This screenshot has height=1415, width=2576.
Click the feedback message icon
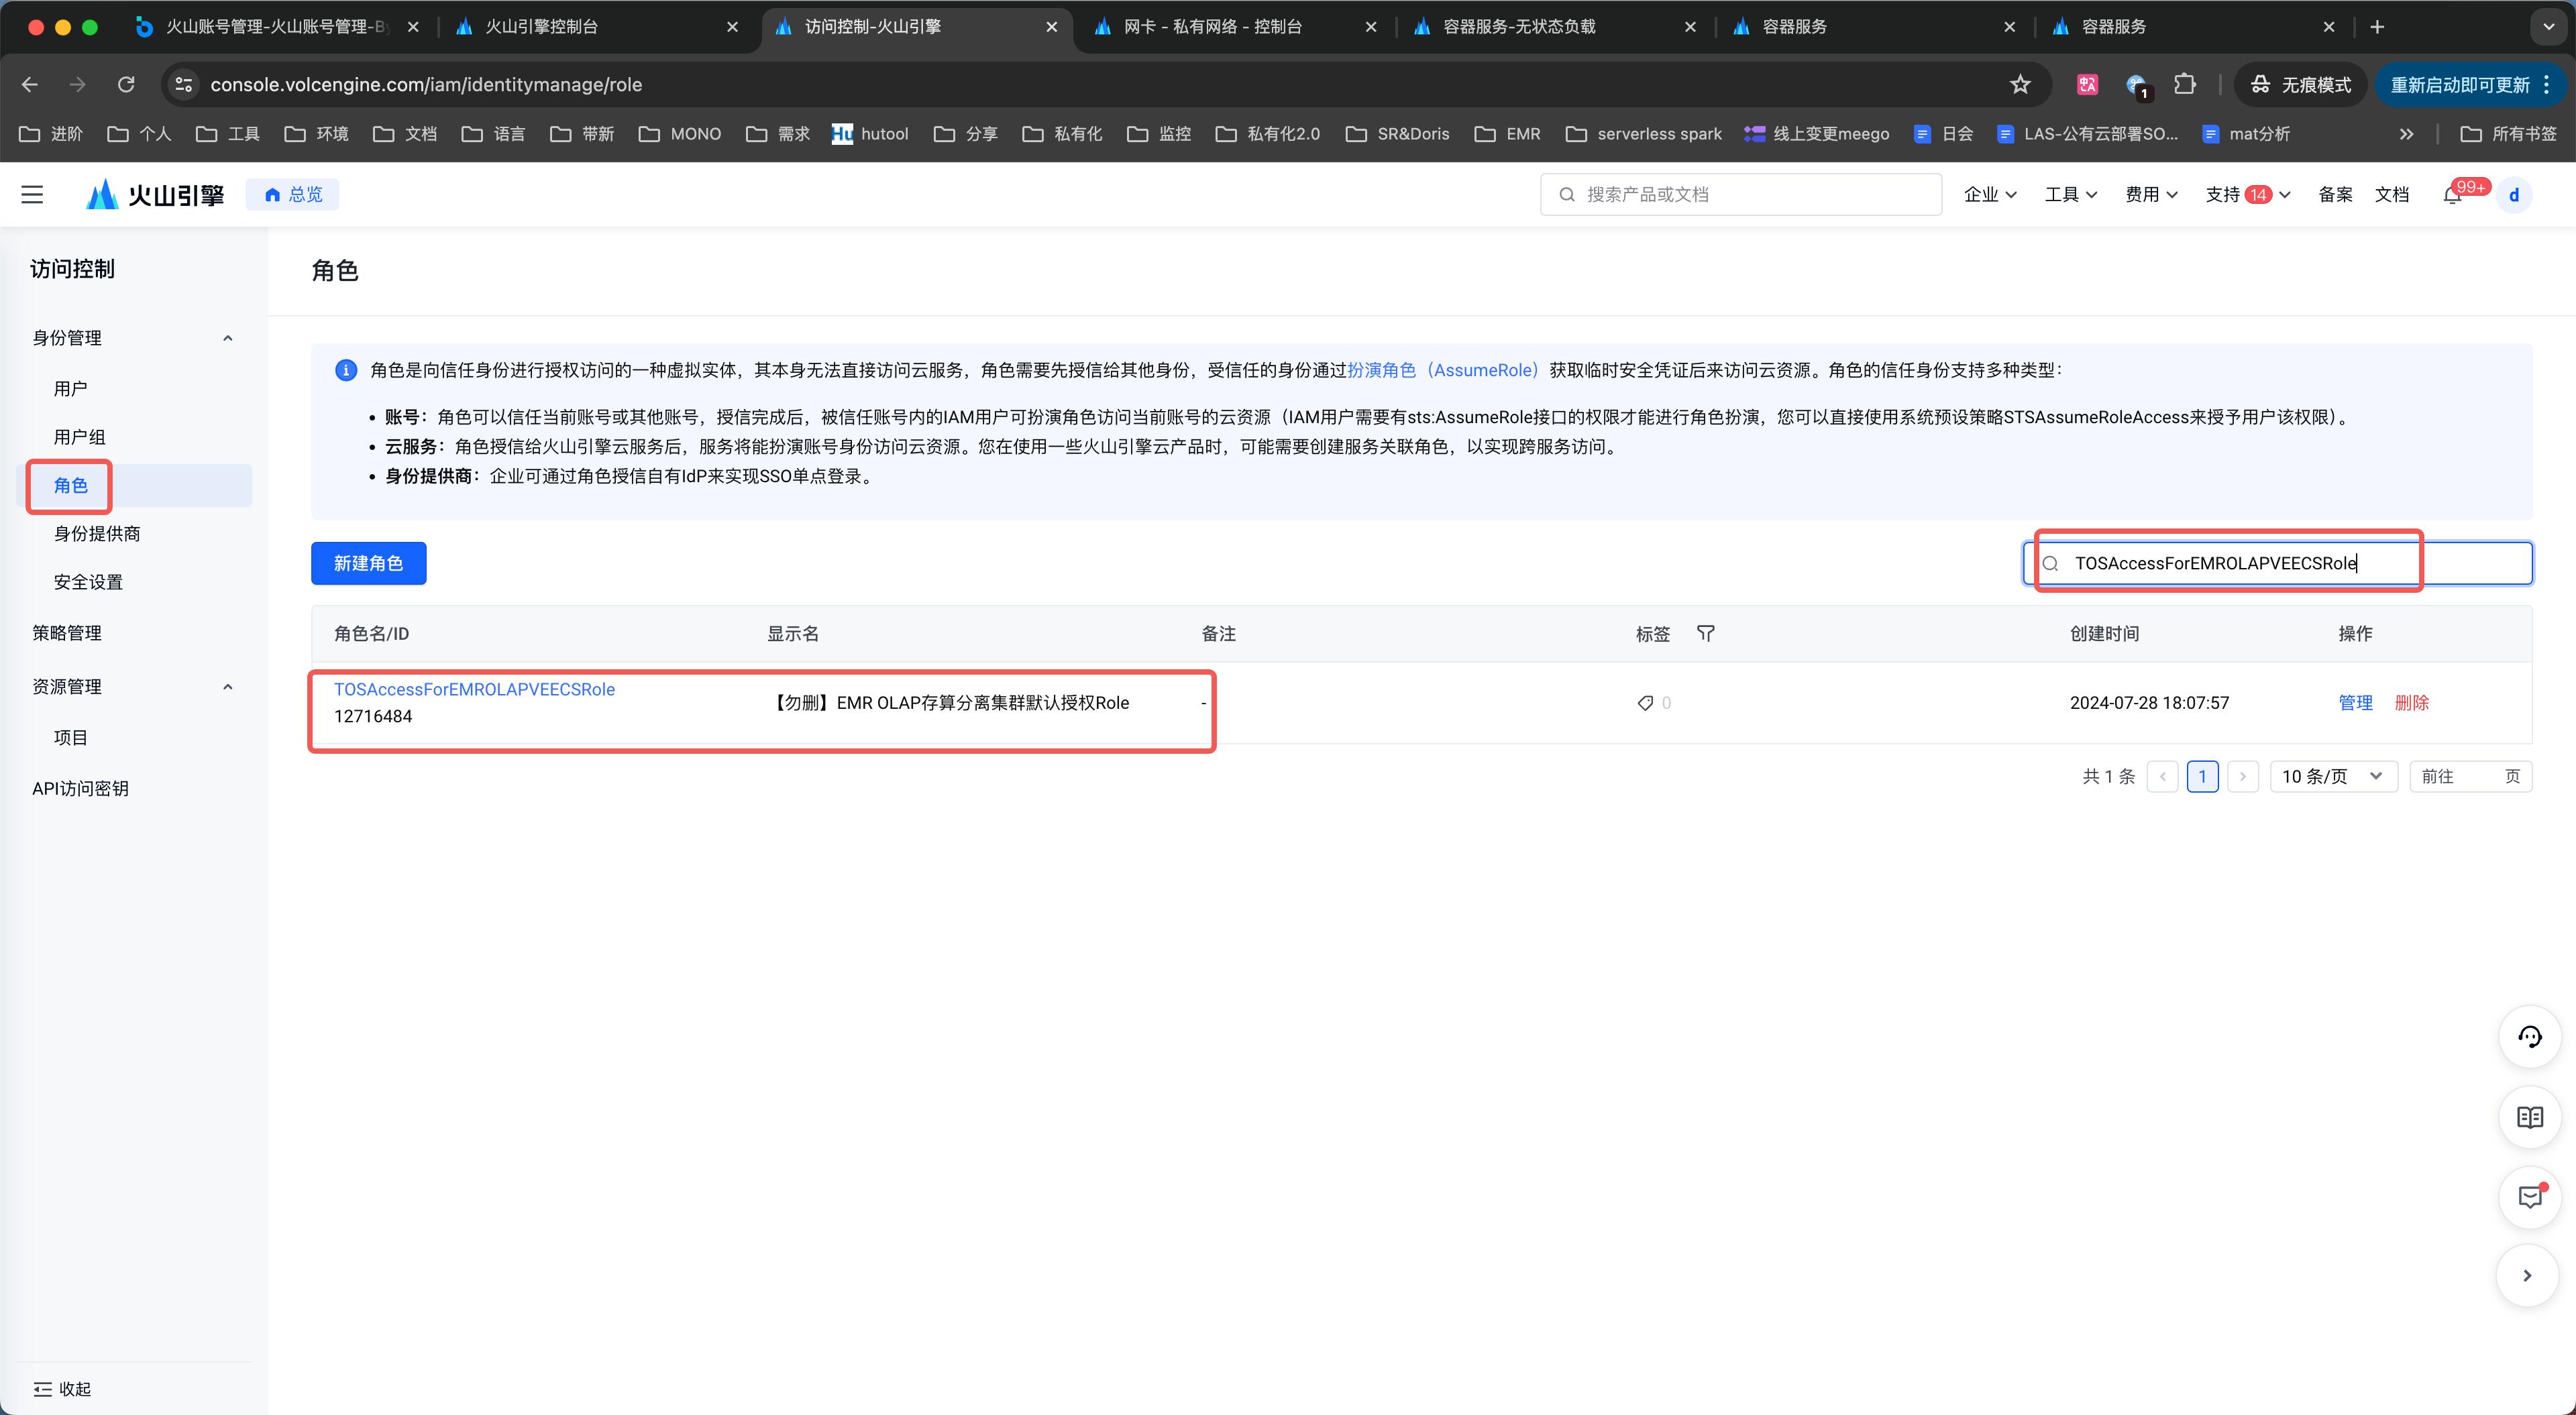click(2529, 1197)
